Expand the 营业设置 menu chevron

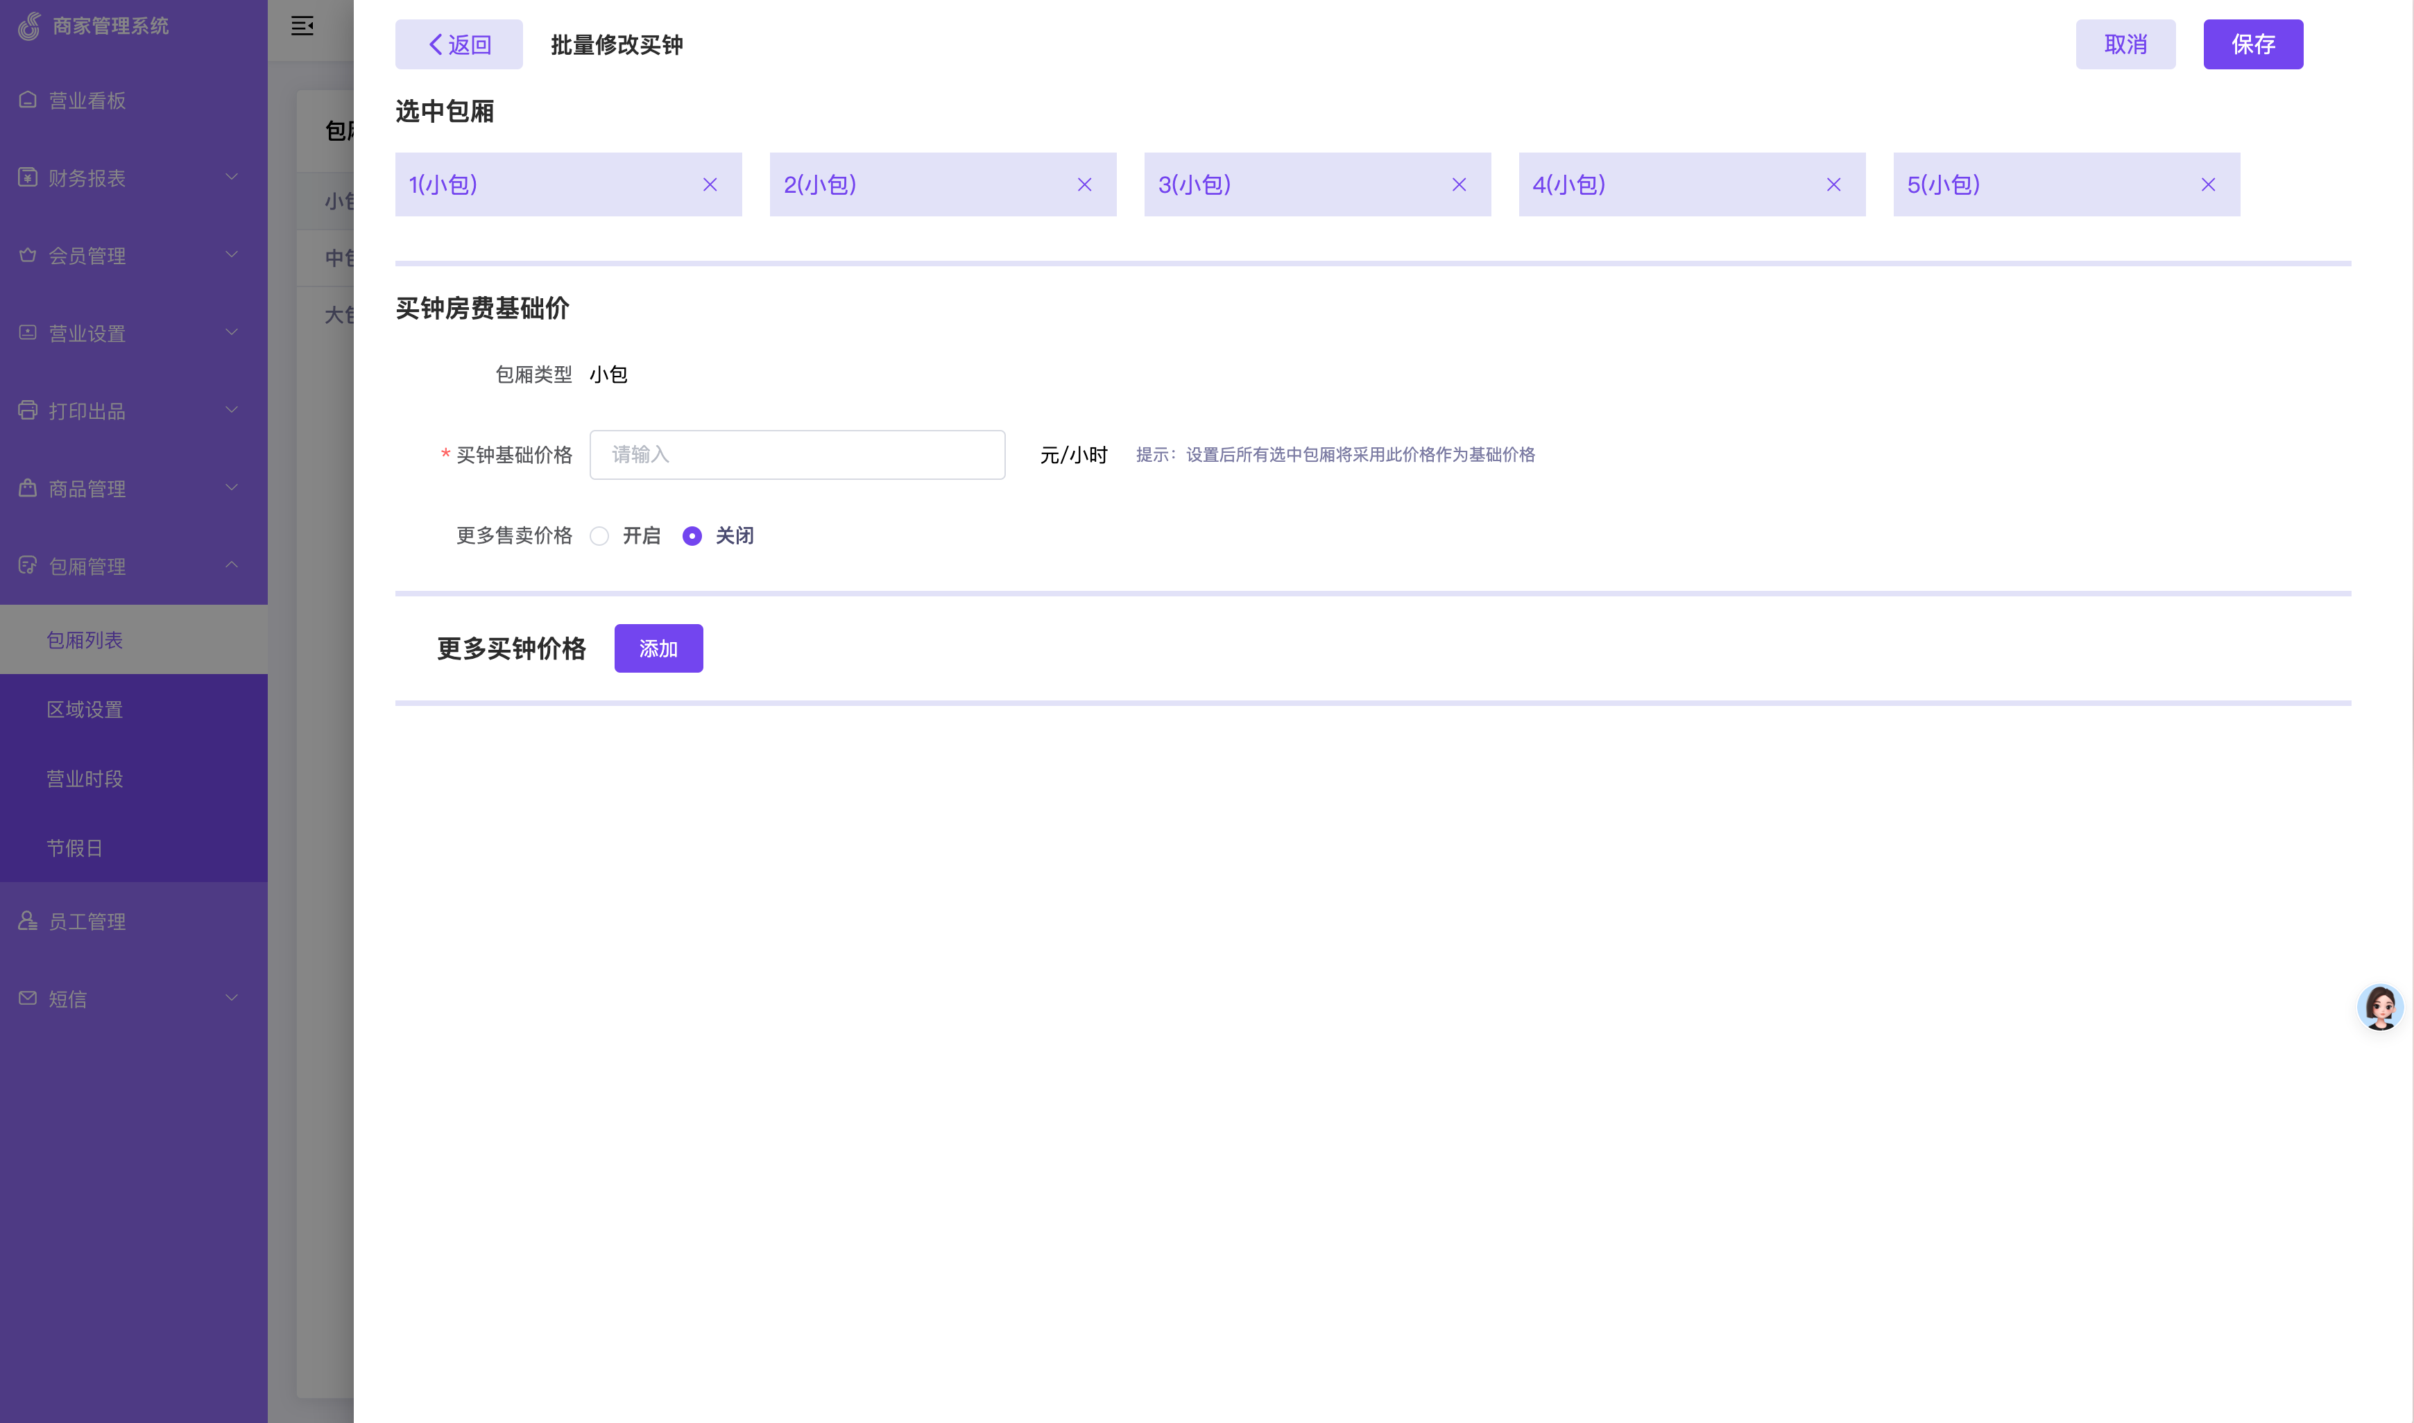[231, 331]
